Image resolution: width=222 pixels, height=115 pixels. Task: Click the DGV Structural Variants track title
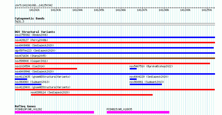35,32
